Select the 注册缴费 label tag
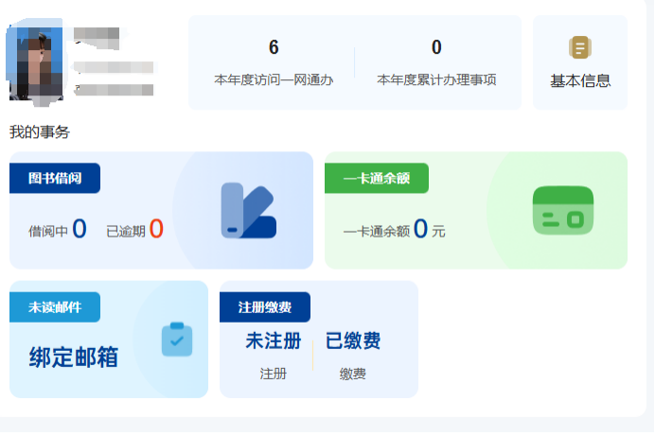 [264, 307]
